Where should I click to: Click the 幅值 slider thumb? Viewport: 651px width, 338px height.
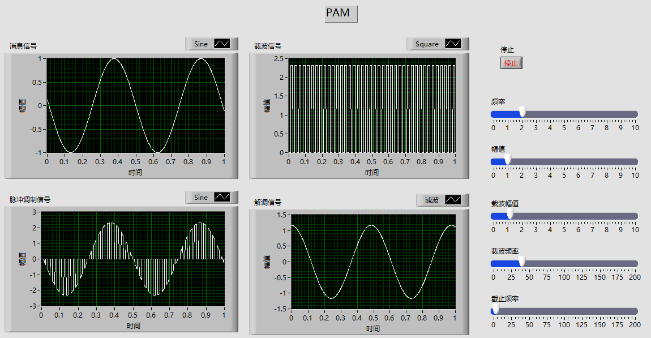pyautogui.click(x=507, y=160)
